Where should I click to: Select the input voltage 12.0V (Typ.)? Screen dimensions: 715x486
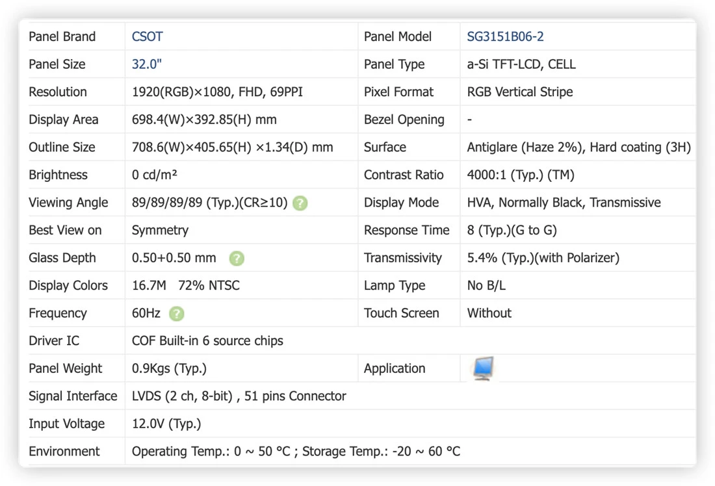tap(166, 424)
